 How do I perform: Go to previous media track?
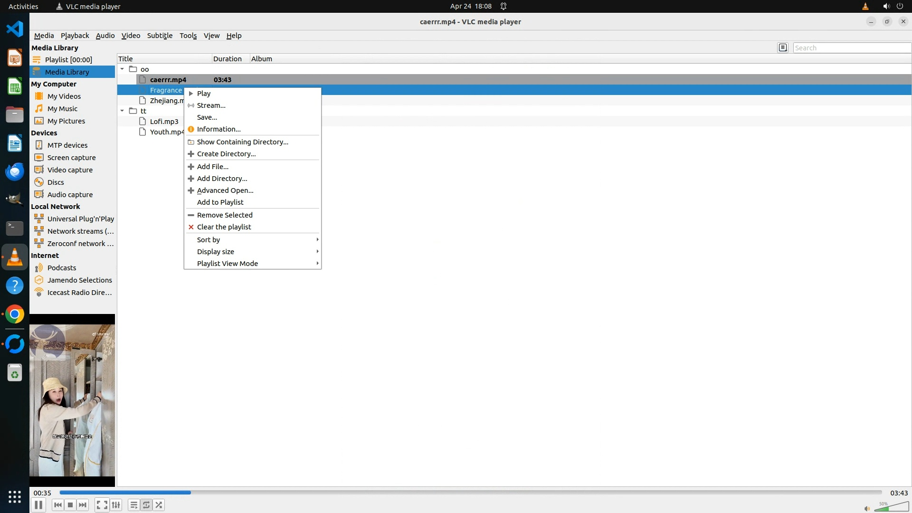tap(57, 505)
